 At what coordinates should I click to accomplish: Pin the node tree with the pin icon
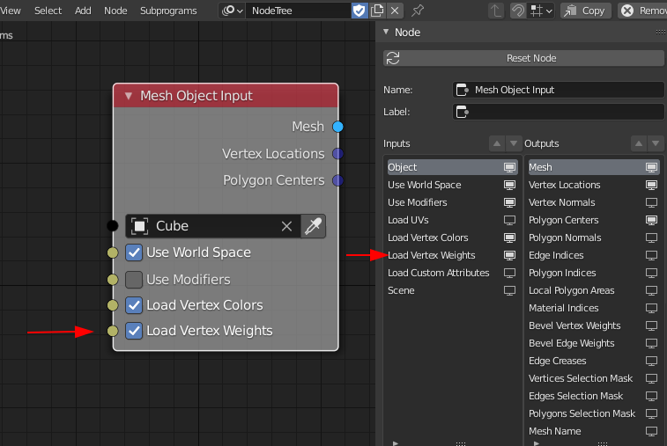(x=418, y=11)
